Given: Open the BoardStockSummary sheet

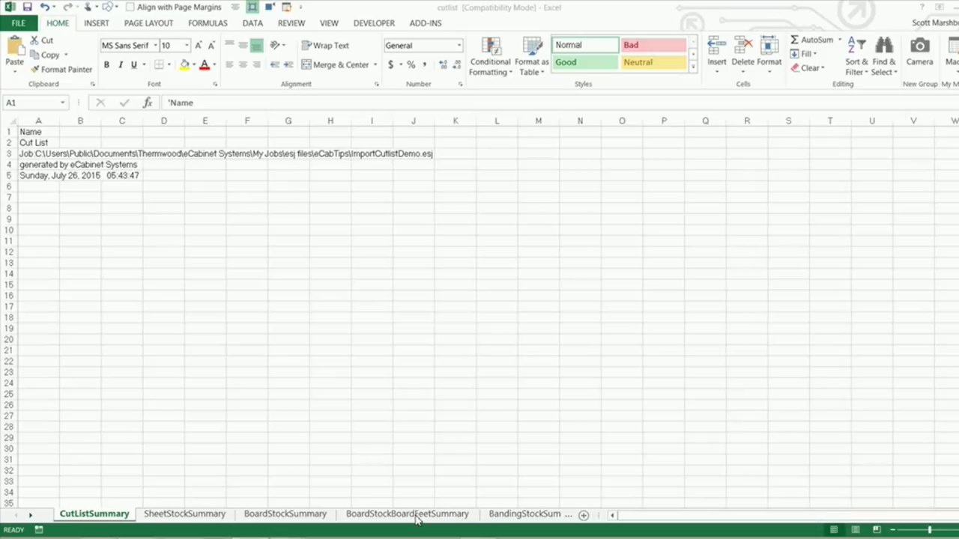Looking at the screenshot, I should [x=285, y=514].
